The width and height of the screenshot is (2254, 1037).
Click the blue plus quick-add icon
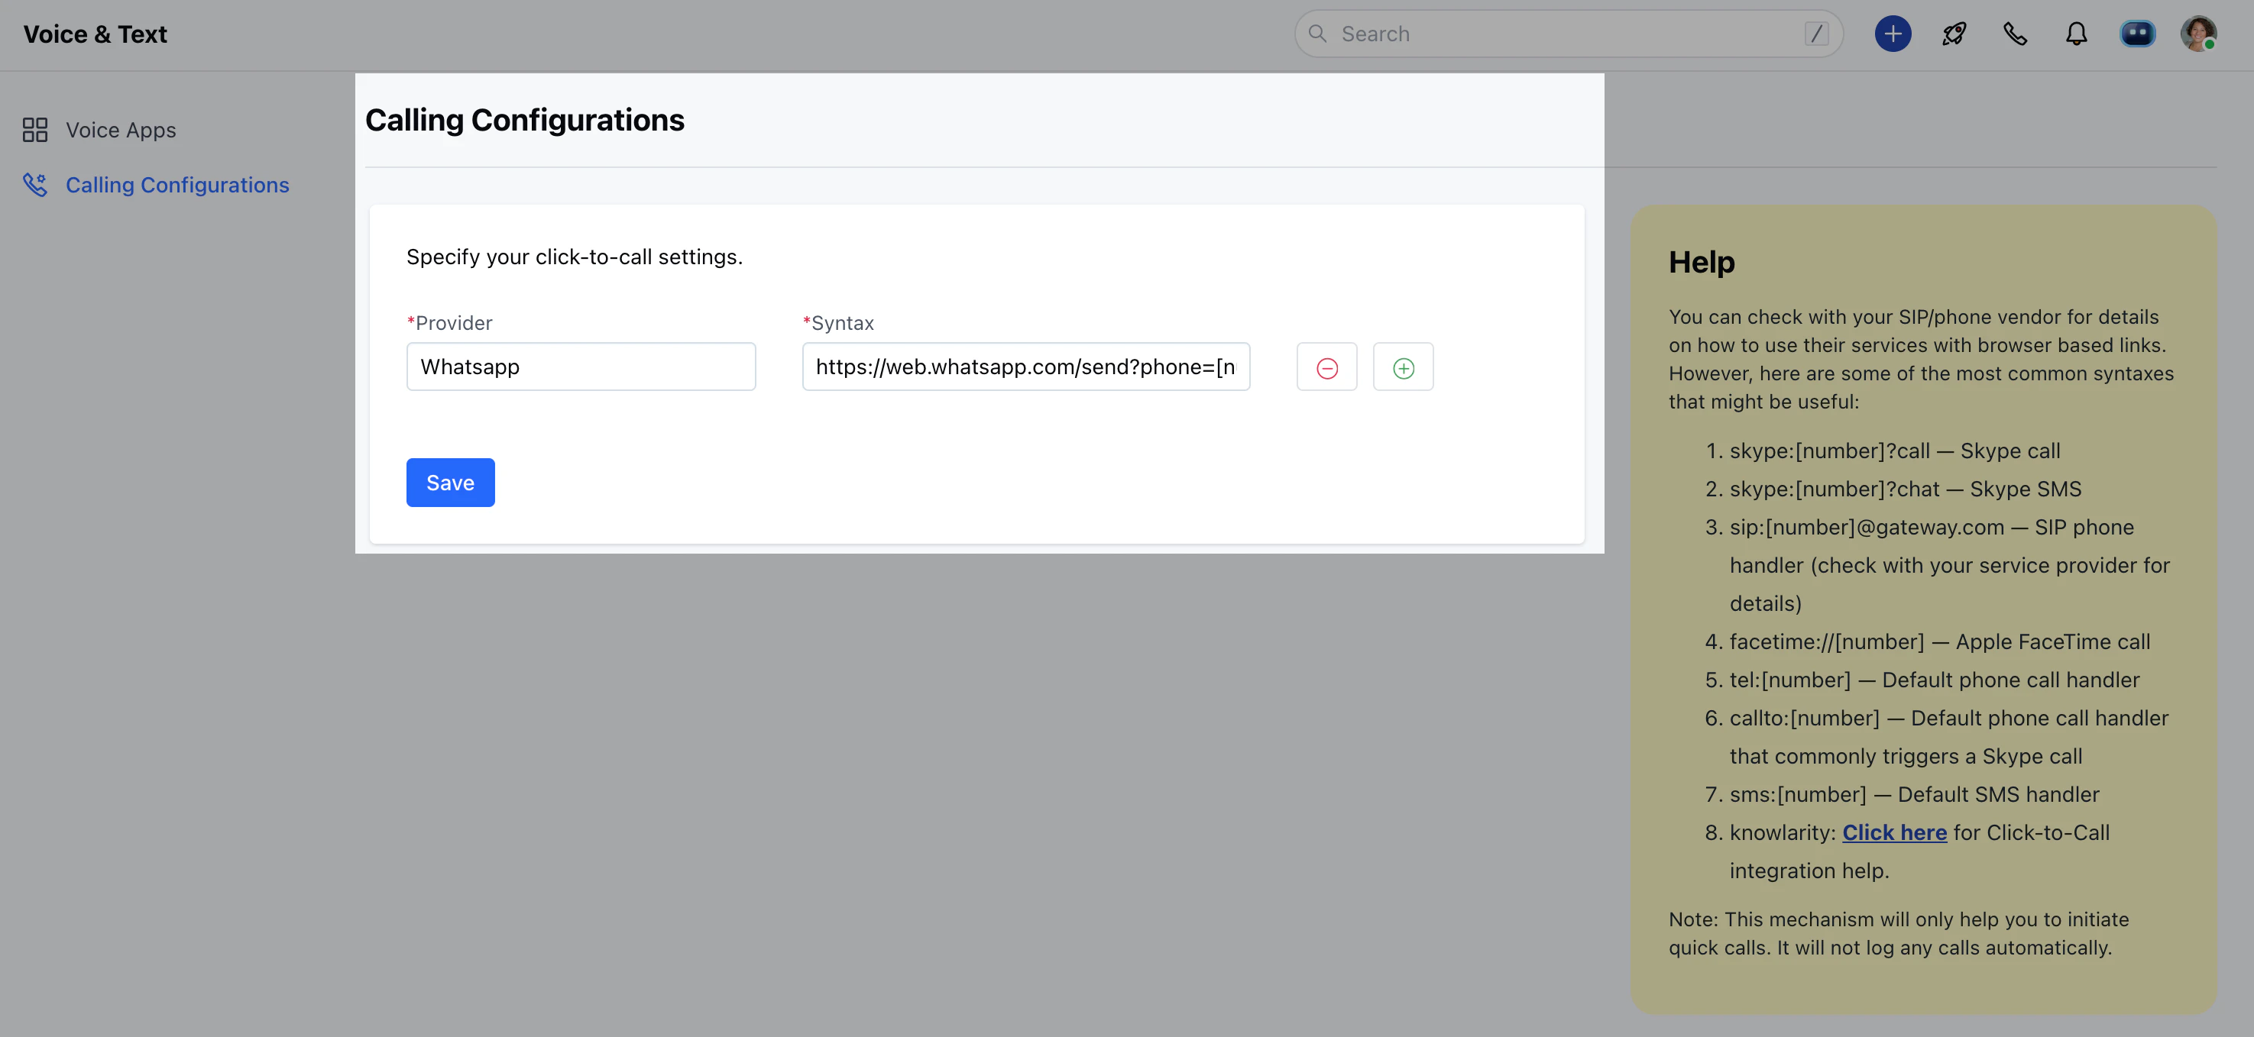tap(1892, 34)
